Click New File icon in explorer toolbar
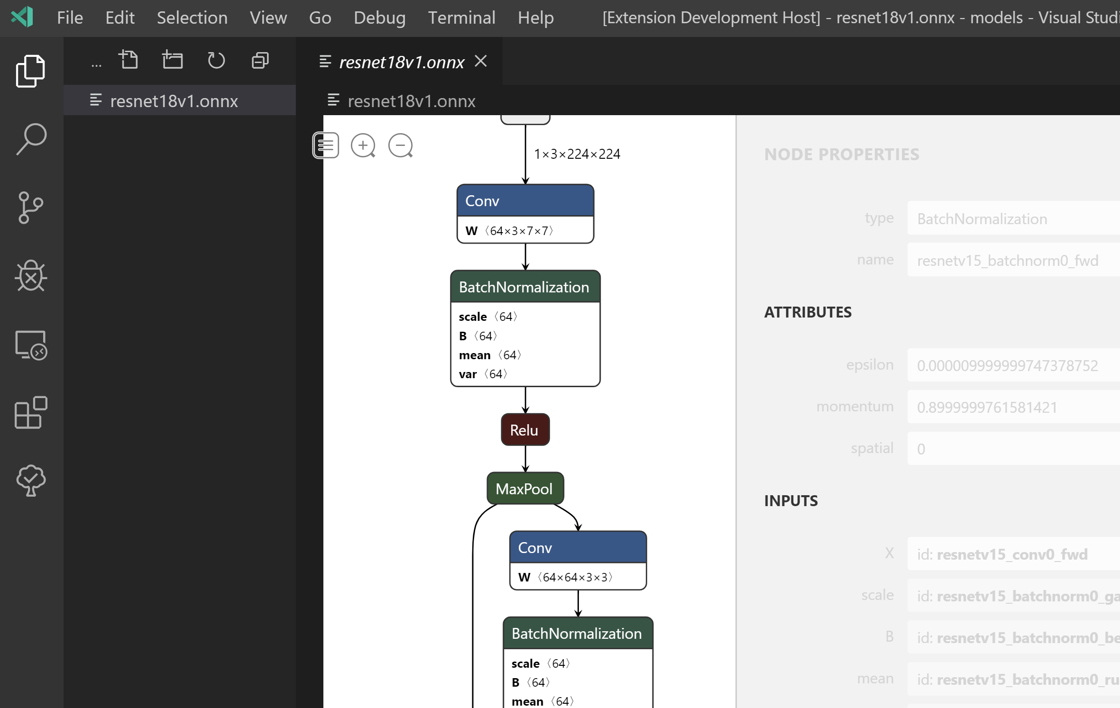The height and width of the screenshot is (708, 1120). (x=128, y=61)
